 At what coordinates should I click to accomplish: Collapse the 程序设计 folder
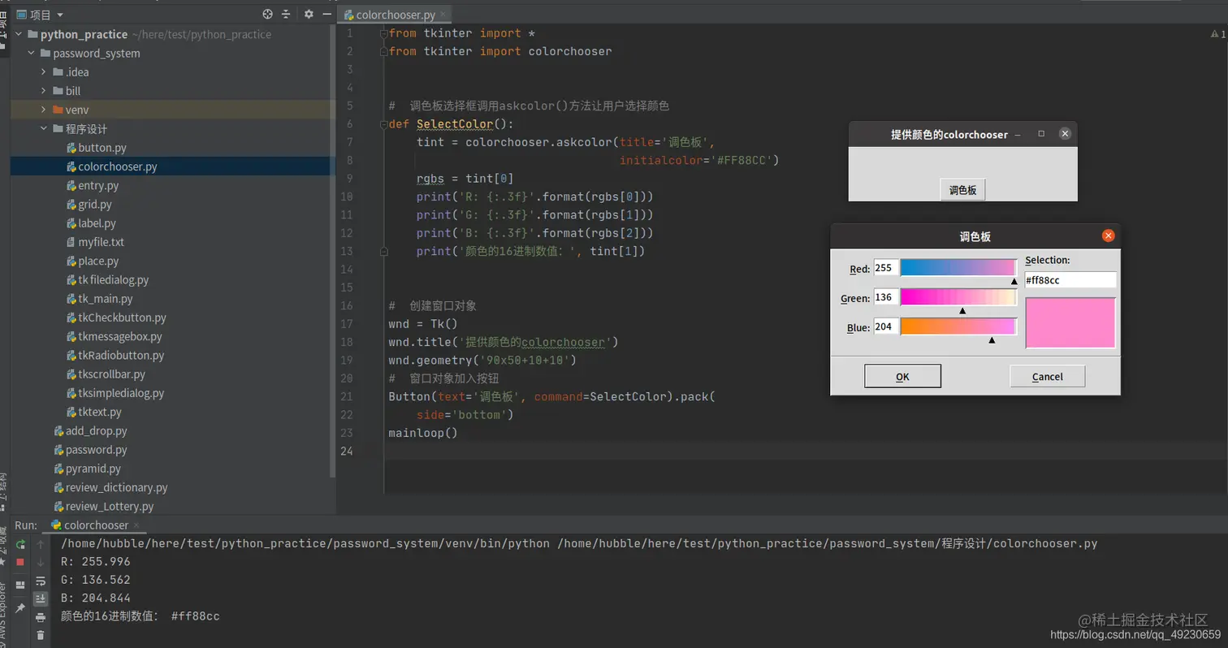pos(45,128)
